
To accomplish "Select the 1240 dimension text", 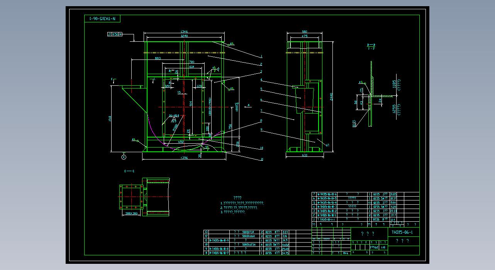I will pyautogui.click(x=184, y=36).
